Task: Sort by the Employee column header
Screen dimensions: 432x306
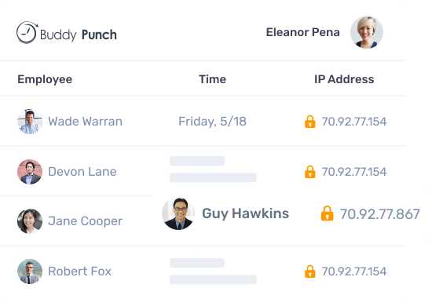Action: tap(45, 79)
